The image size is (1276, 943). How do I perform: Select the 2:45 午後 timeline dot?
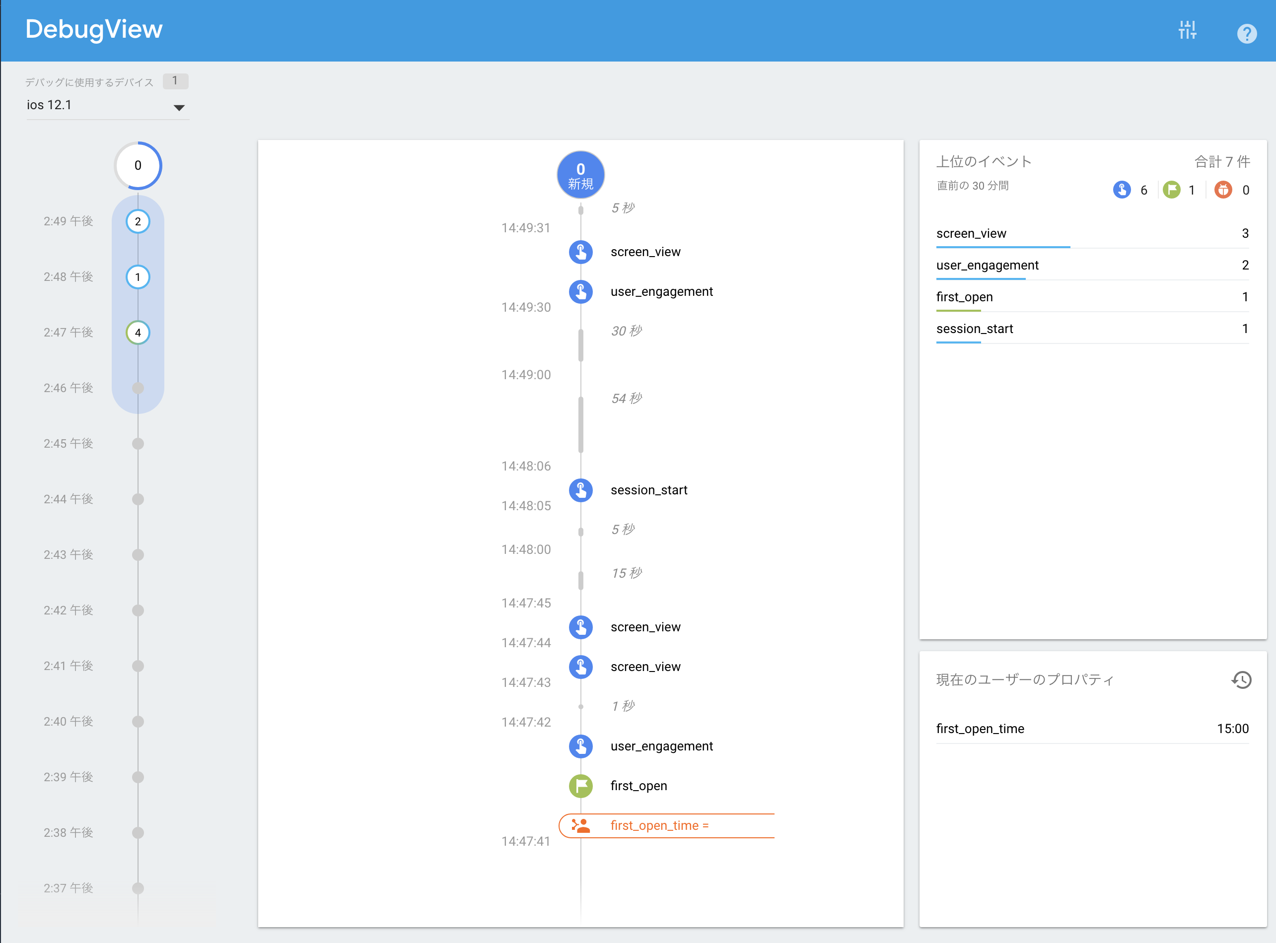pos(137,443)
